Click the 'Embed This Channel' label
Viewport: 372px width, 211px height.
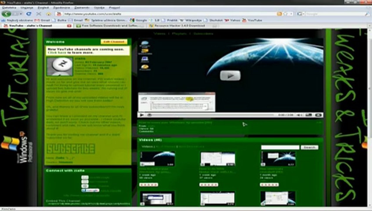pos(63,201)
